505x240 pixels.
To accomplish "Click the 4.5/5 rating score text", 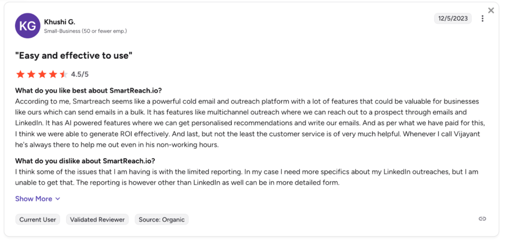I will [80, 74].
